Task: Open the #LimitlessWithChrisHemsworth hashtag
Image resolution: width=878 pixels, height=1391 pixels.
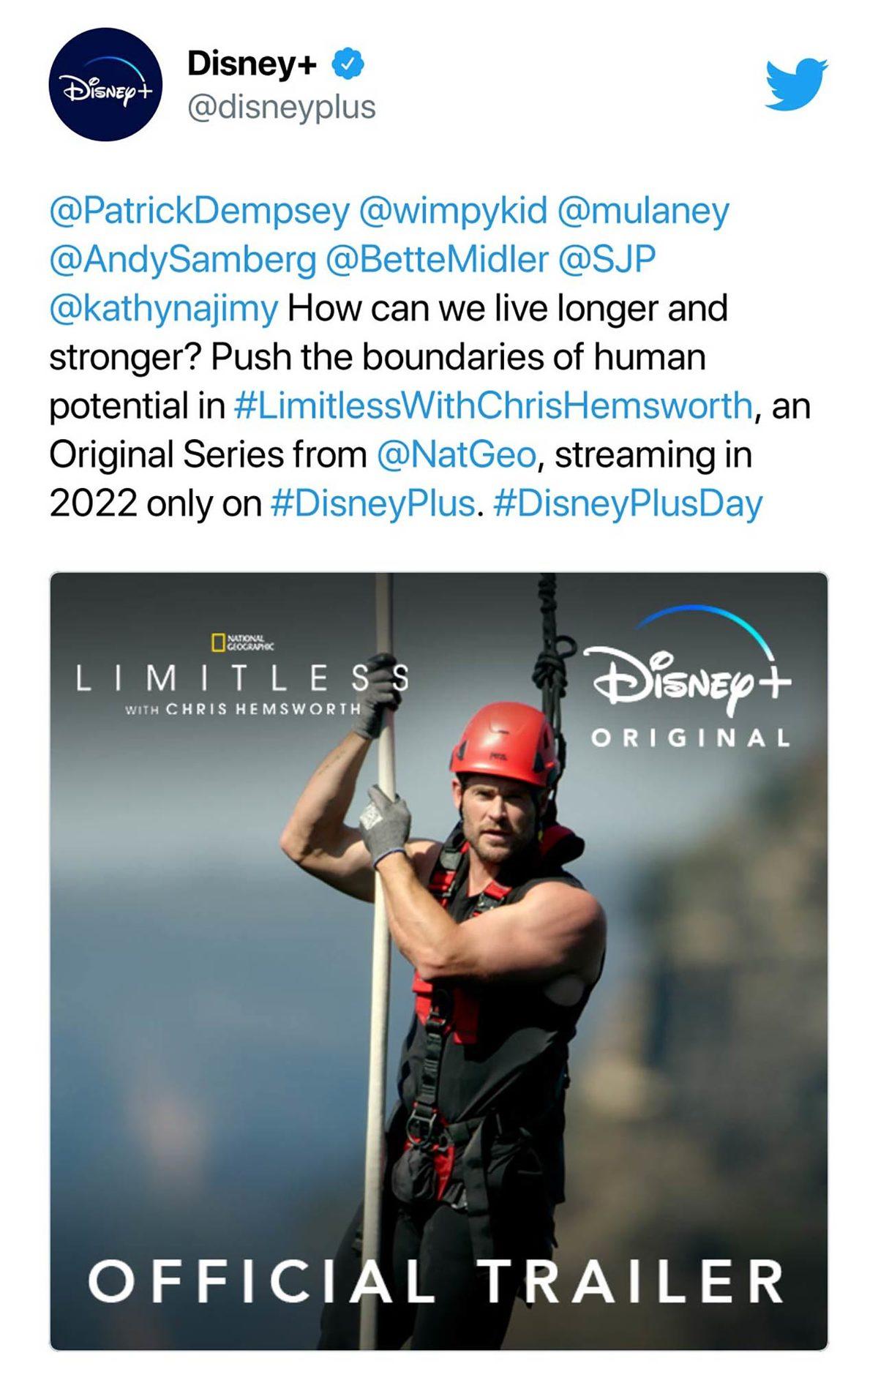Action: (x=493, y=406)
